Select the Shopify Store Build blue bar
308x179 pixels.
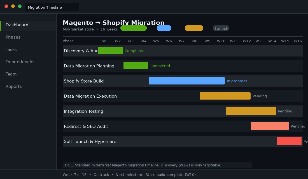pos(187,81)
